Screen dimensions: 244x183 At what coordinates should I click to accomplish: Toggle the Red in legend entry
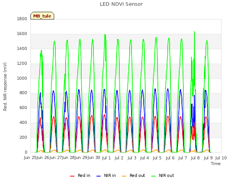click(x=80, y=175)
